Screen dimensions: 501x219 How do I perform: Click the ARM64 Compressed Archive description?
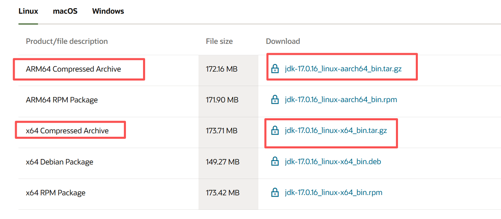click(73, 69)
